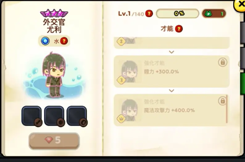Select the armor equipment slot in the middle
This screenshot has height=162, width=245.
click(54, 116)
